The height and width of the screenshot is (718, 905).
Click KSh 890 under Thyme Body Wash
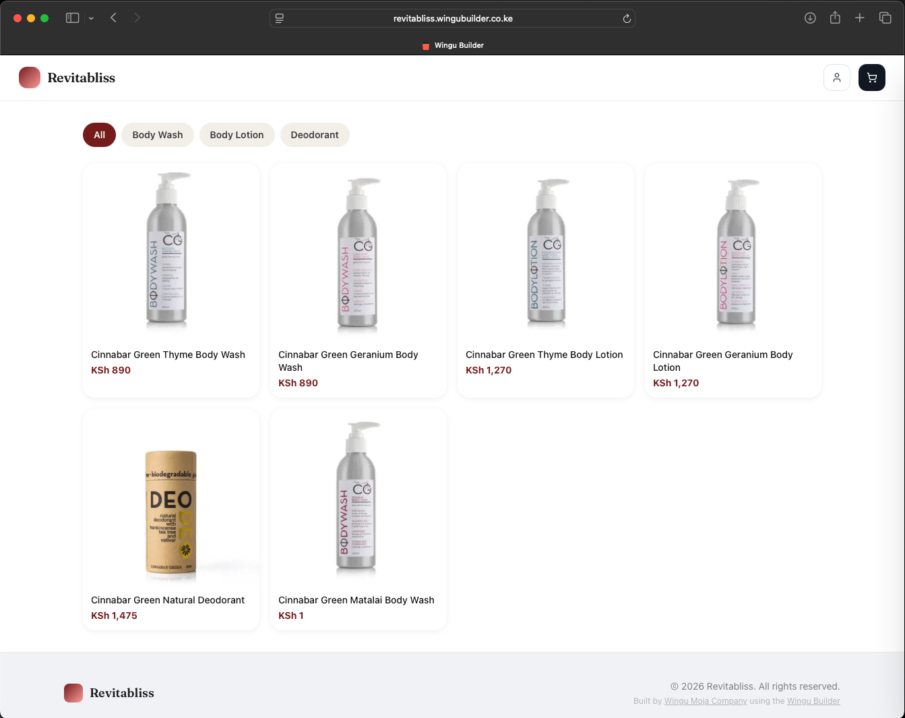click(x=111, y=370)
